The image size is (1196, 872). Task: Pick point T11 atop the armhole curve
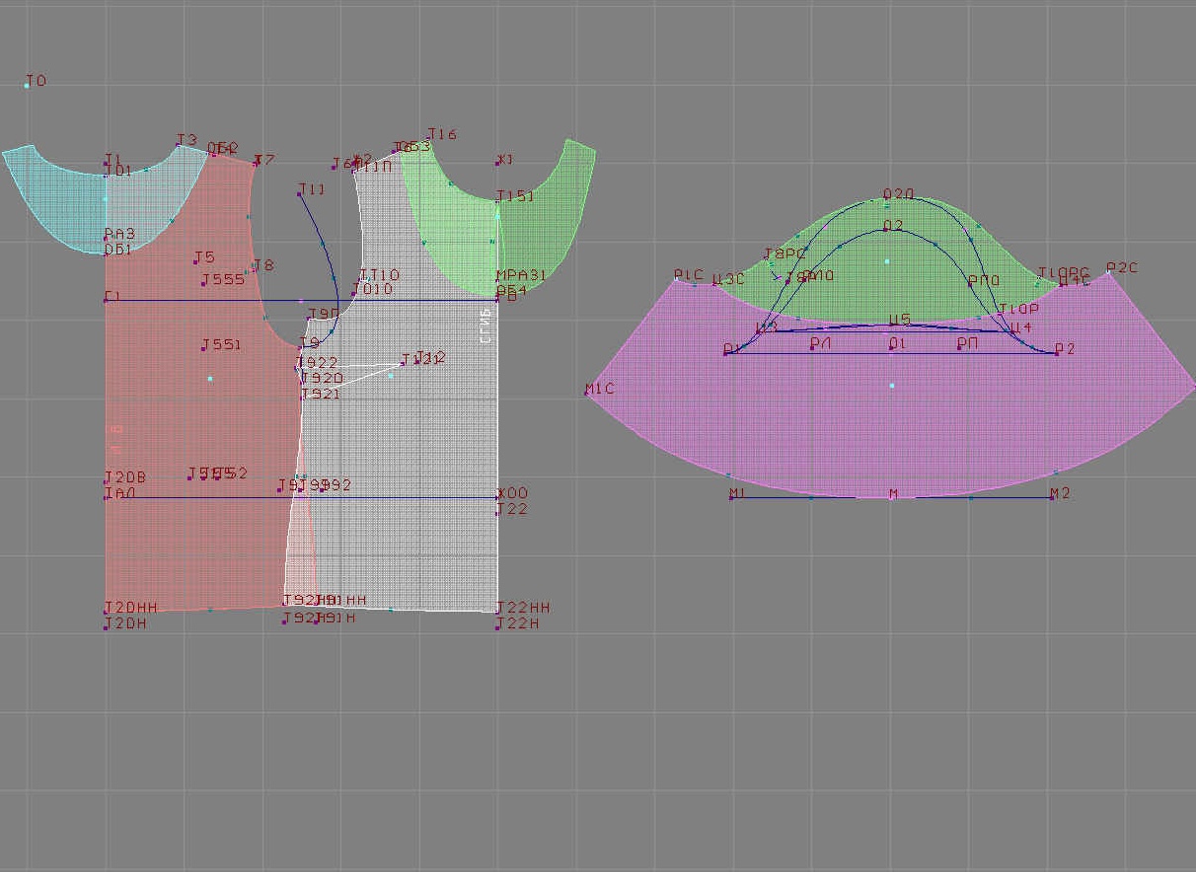coord(300,194)
